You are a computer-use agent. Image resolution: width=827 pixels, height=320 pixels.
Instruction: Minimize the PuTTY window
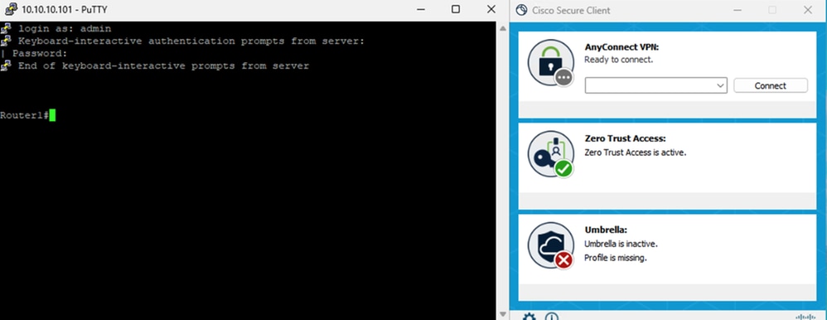pos(421,9)
